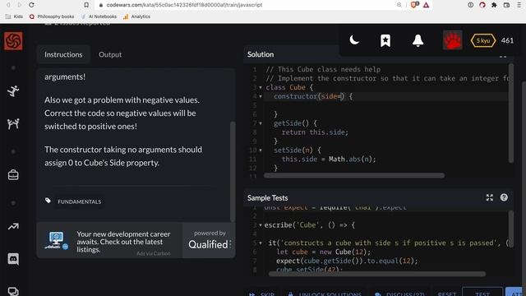
Task: Click the 461 honor score
Action: click(x=507, y=40)
